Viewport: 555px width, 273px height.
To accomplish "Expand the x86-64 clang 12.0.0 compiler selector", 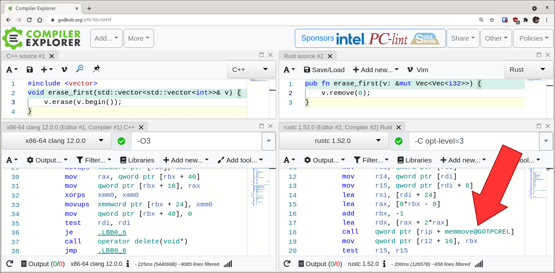I will coord(57,141).
